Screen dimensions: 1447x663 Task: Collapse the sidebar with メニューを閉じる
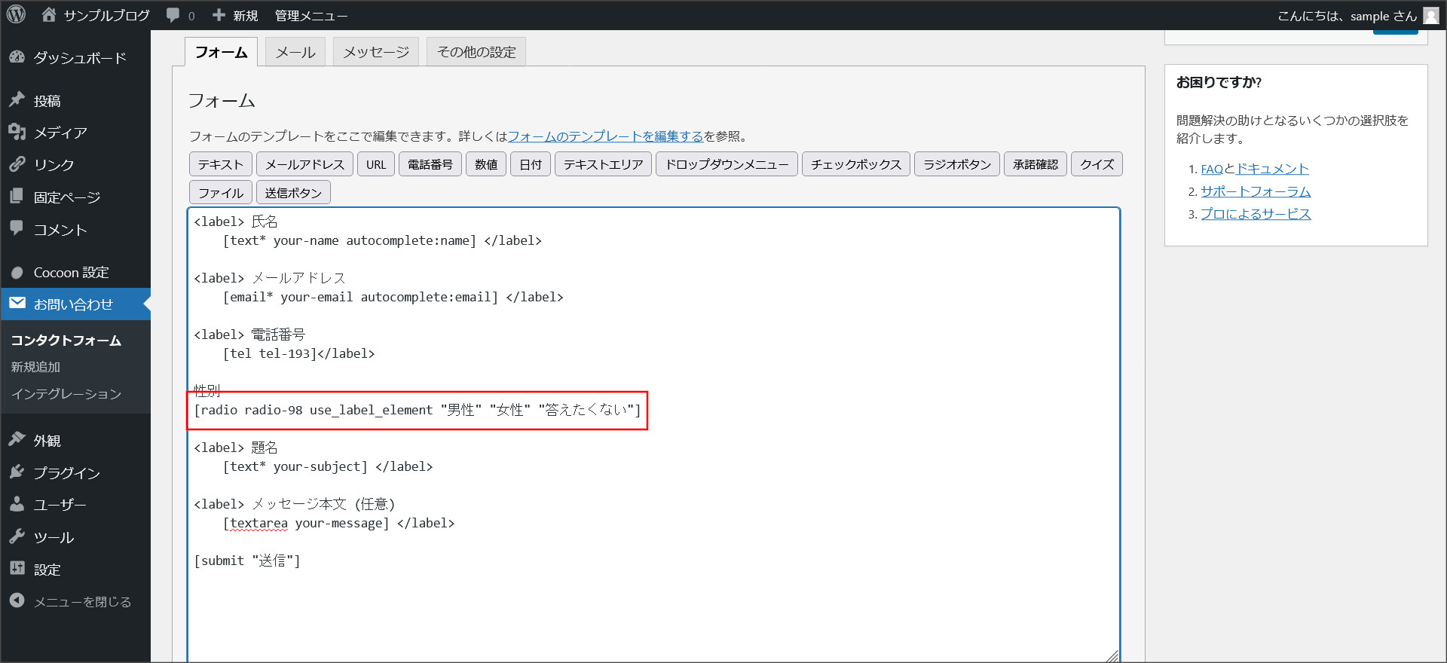point(81,601)
